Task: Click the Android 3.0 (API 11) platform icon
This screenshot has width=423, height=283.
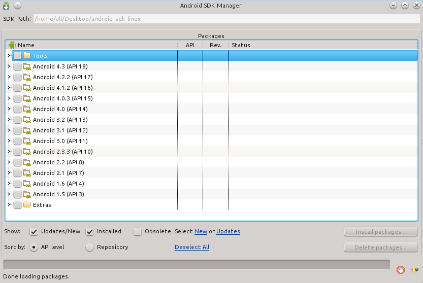Action: tap(27, 141)
